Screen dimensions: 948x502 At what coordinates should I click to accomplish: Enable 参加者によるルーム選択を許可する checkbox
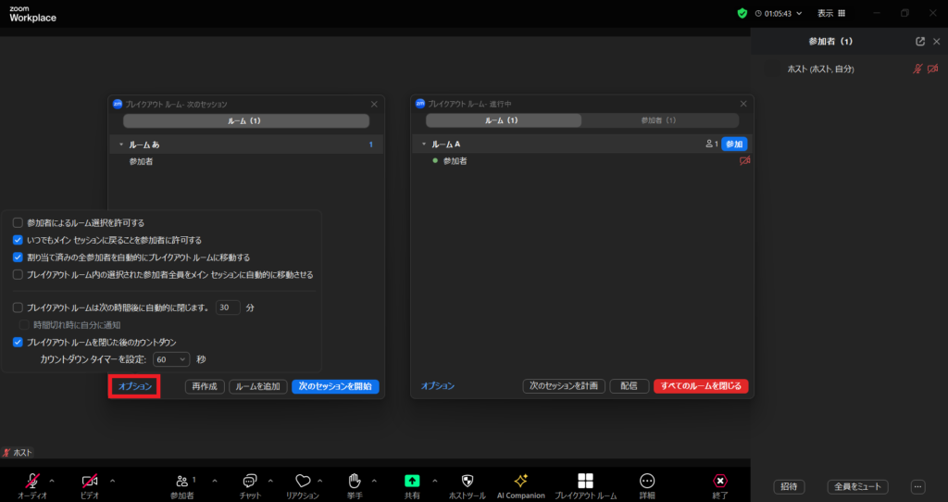pyautogui.click(x=18, y=223)
